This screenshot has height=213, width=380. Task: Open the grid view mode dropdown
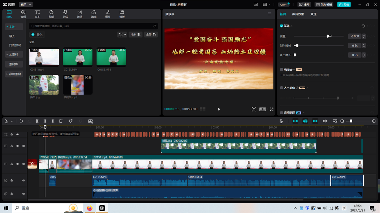[x=122, y=34]
